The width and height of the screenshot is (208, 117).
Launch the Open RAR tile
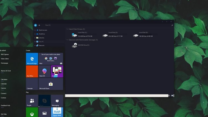pyautogui.click(x=57, y=112)
